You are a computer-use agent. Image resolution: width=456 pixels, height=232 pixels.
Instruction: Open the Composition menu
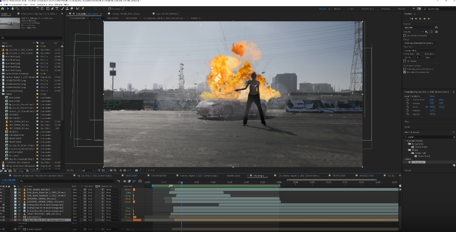(16, 4)
